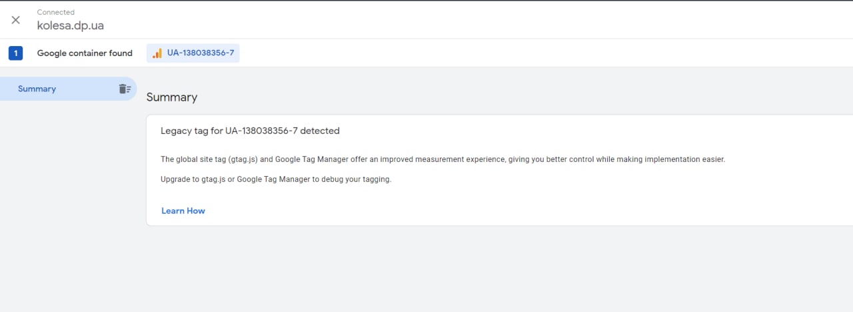Click the "Connected" status text

(56, 12)
